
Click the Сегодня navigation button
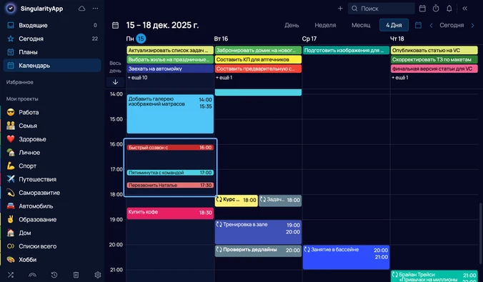click(452, 25)
